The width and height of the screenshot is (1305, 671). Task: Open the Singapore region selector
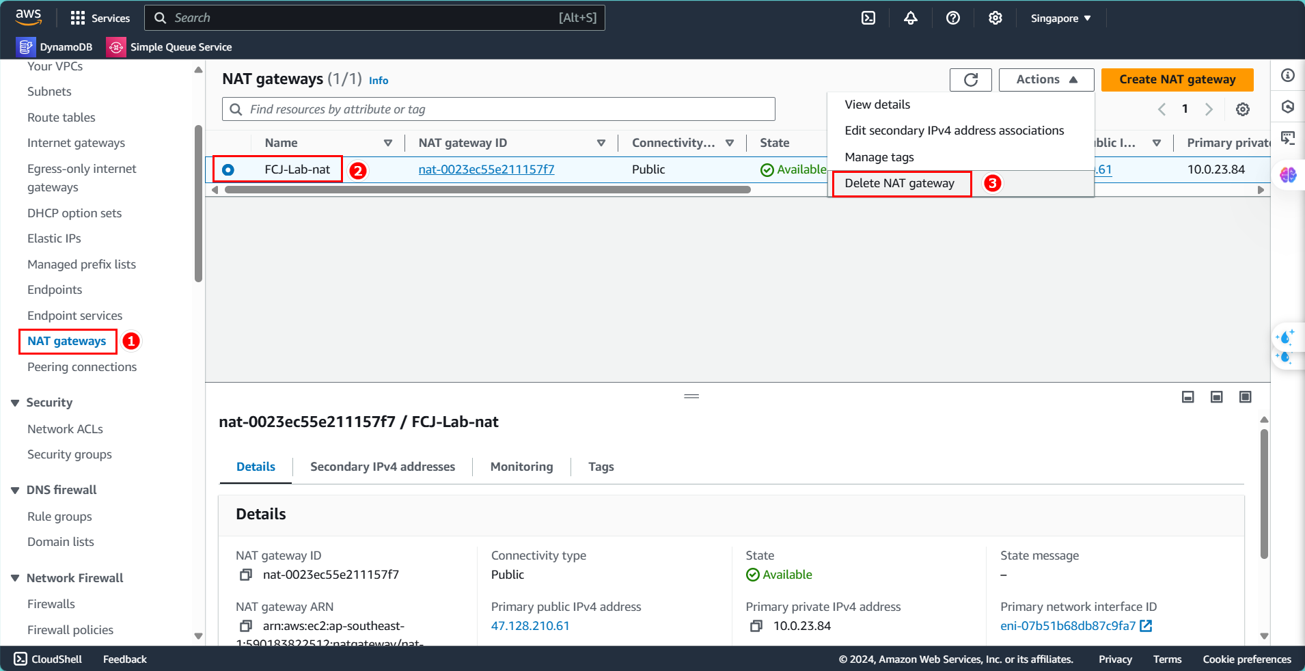tap(1060, 18)
